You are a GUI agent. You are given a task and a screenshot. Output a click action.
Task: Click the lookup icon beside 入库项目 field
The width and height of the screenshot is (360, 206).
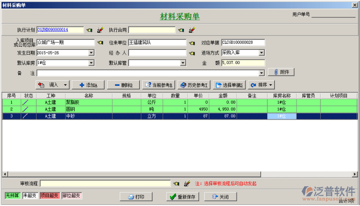coord(100,43)
